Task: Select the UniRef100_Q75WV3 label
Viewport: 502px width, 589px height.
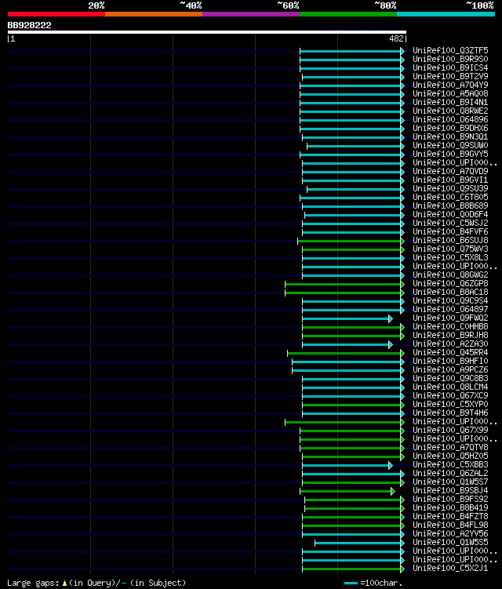Action: tap(450, 249)
